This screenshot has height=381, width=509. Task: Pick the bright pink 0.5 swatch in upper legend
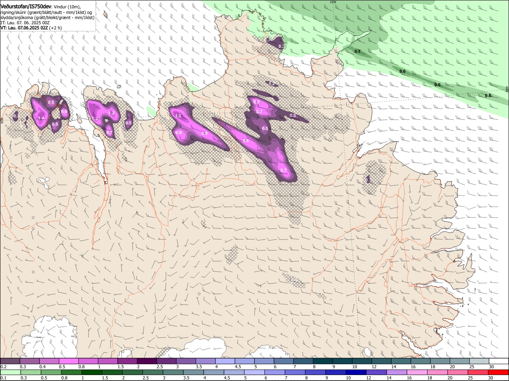tap(68, 361)
